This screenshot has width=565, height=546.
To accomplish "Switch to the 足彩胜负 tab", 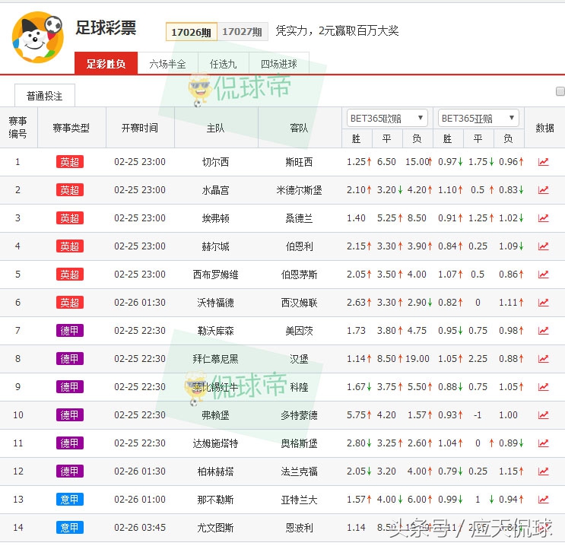I will (x=106, y=63).
